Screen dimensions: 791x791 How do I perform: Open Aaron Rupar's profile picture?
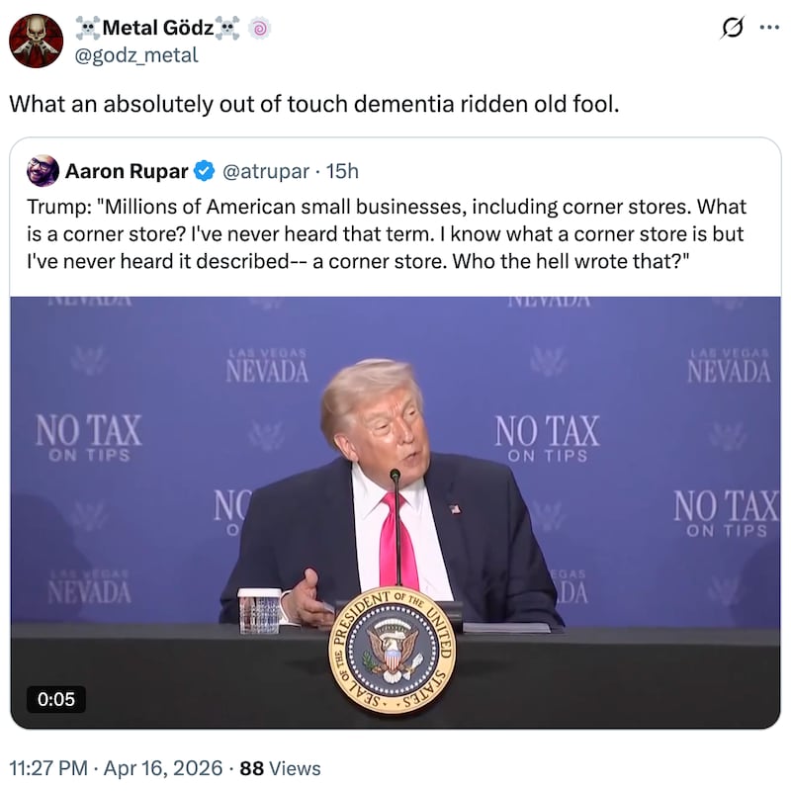coord(43,171)
